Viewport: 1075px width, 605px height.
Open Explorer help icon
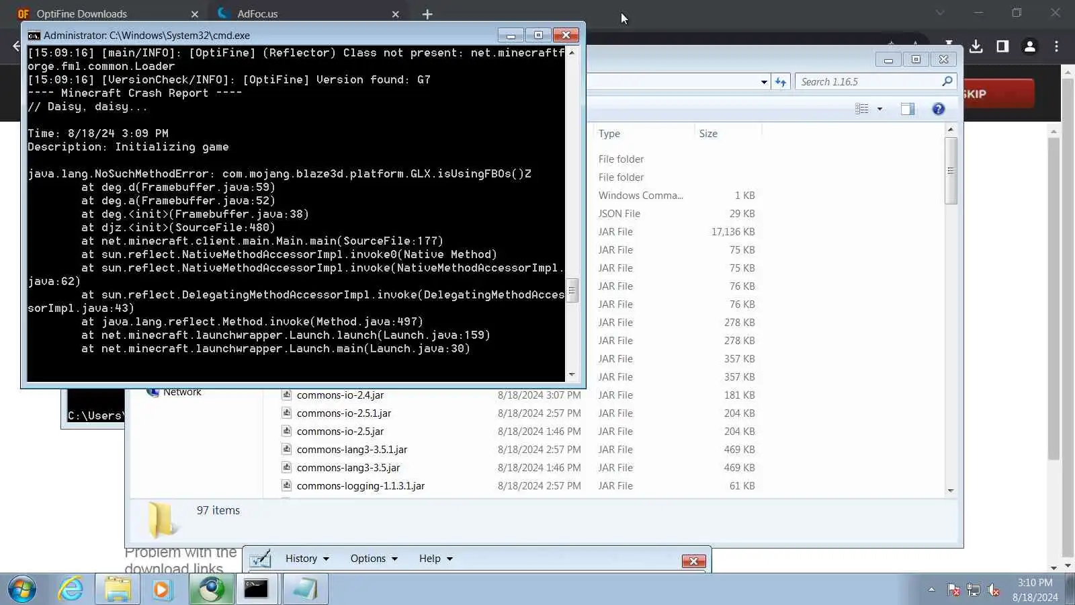939,109
